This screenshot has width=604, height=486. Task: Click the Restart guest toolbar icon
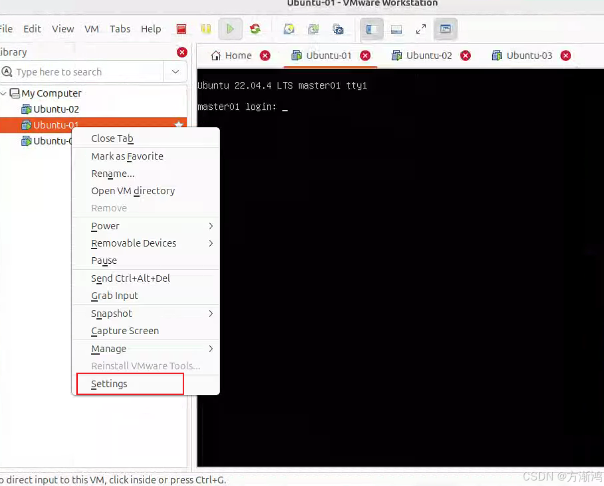255,29
